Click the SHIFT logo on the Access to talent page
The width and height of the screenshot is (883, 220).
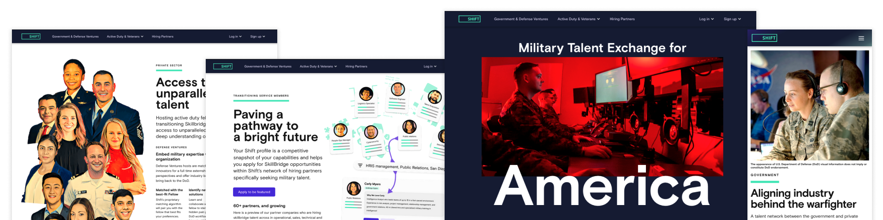pyautogui.click(x=31, y=37)
